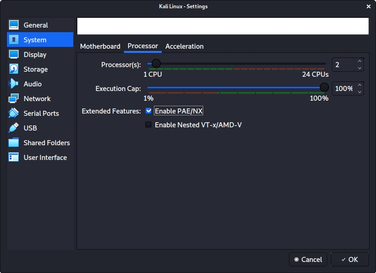This screenshot has width=376, height=273.
Task: Increase processor count with up arrow
Action: click(359, 61)
